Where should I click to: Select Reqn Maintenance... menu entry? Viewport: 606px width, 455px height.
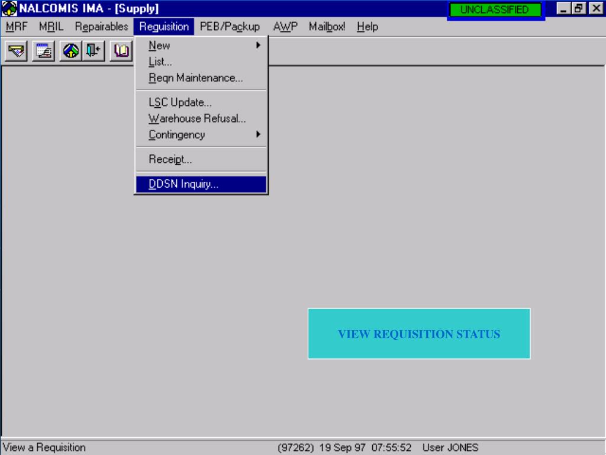pos(201,78)
